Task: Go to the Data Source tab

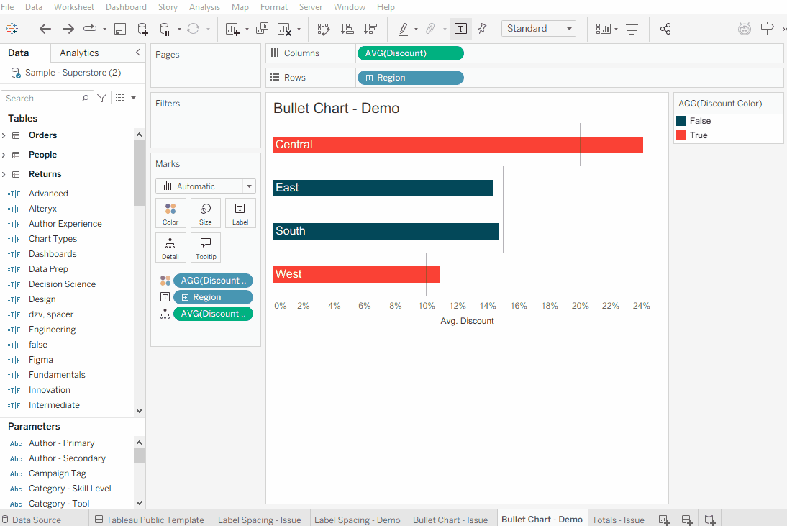Action: [36, 520]
